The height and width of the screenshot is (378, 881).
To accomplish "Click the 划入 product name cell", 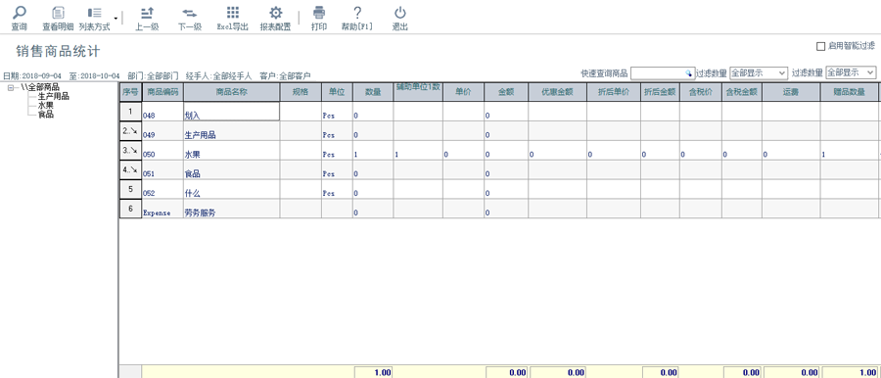I will point(231,112).
